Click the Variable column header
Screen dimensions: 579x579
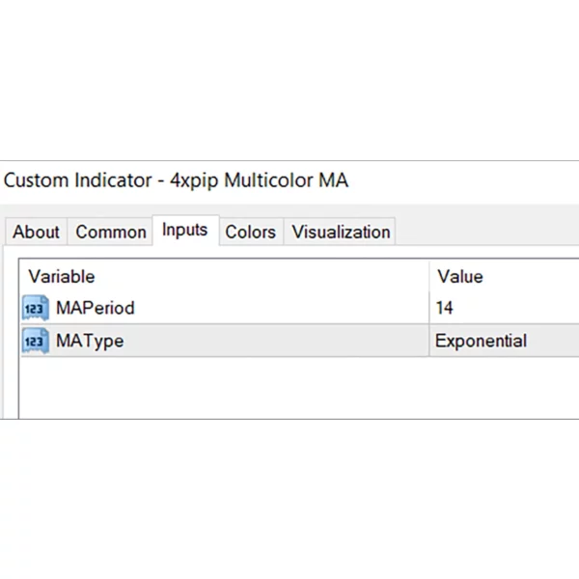click(x=62, y=277)
